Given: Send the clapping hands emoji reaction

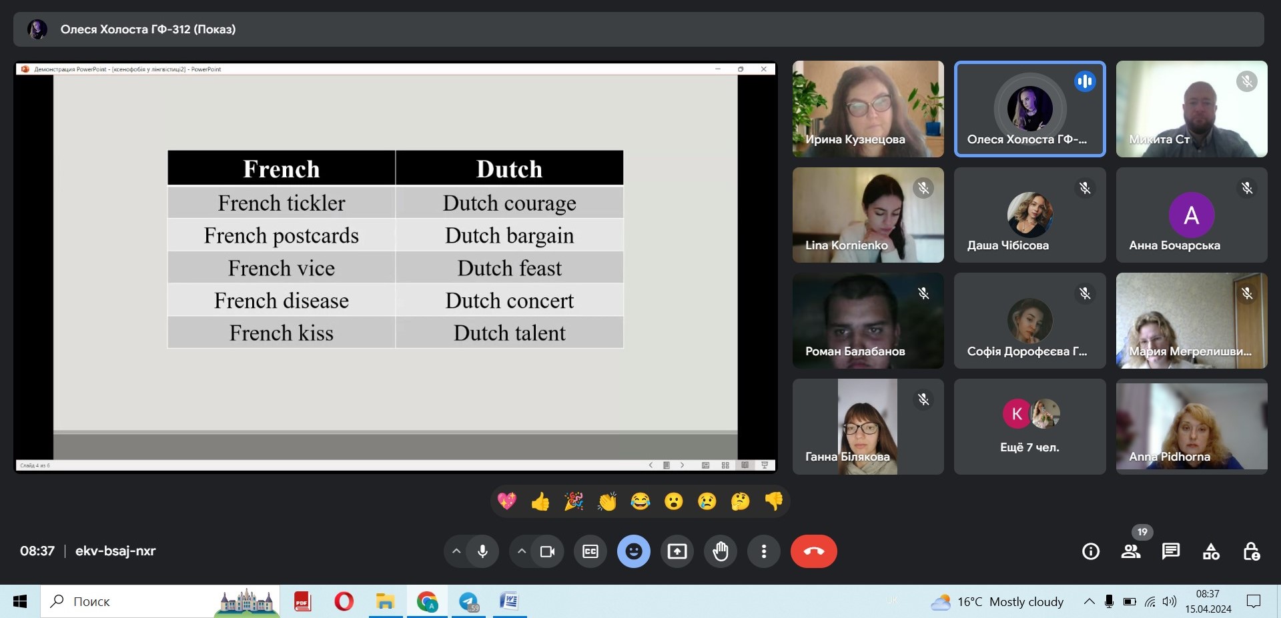Looking at the screenshot, I should tap(606, 501).
